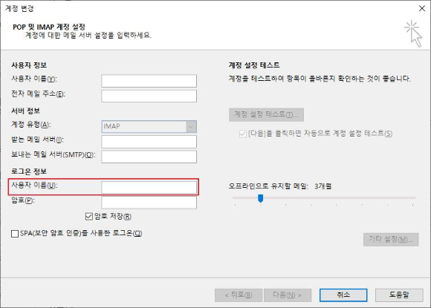Image resolution: width=431 pixels, height=308 pixels.
Task: Select the 보내는 메일 서버(SMTP) input field
Action: 149,157
